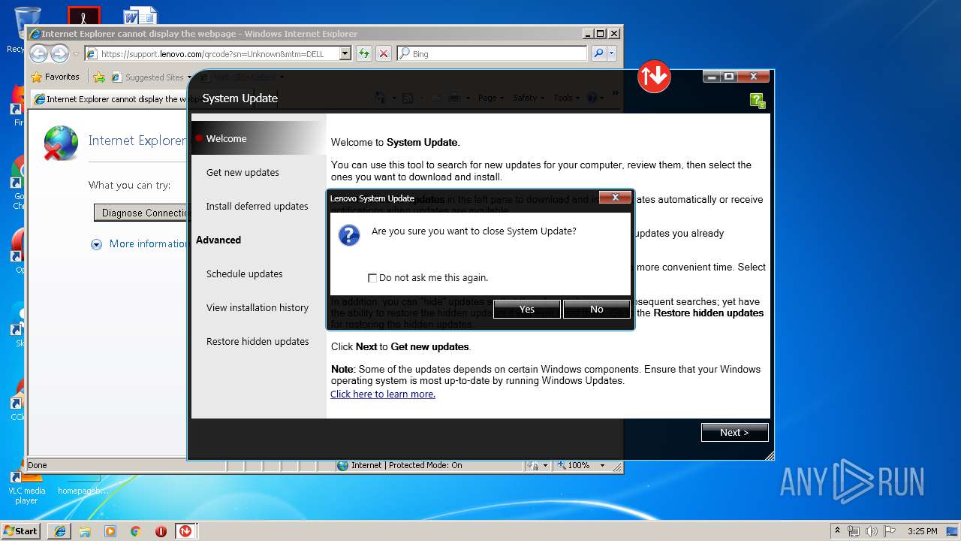Click the 'Next >' button in System Update
The width and height of the screenshot is (961, 541).
(734, 432)
